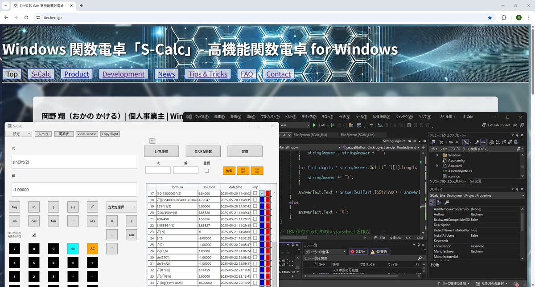Open the ファイル(F) menu in Visual Studio
The height and width of the screenshot is (287, 535).
coord(202,117)
